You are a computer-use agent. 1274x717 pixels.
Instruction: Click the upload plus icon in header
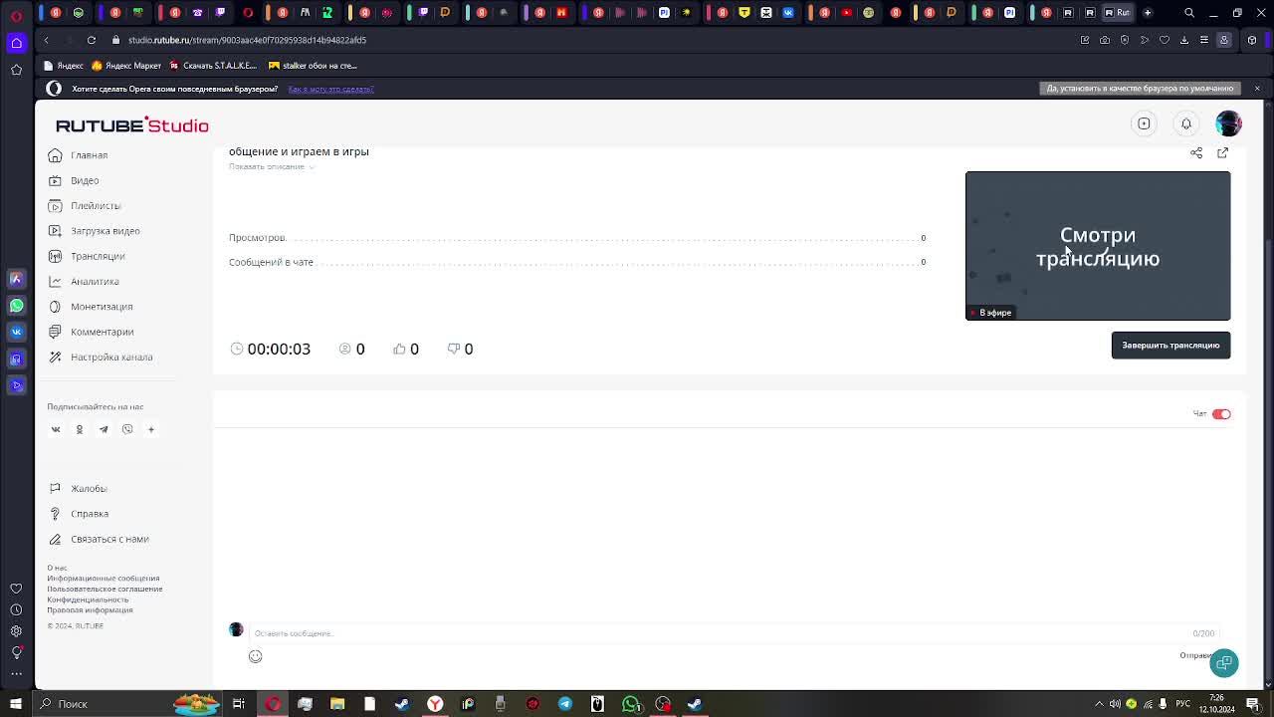click(1144, 123)
